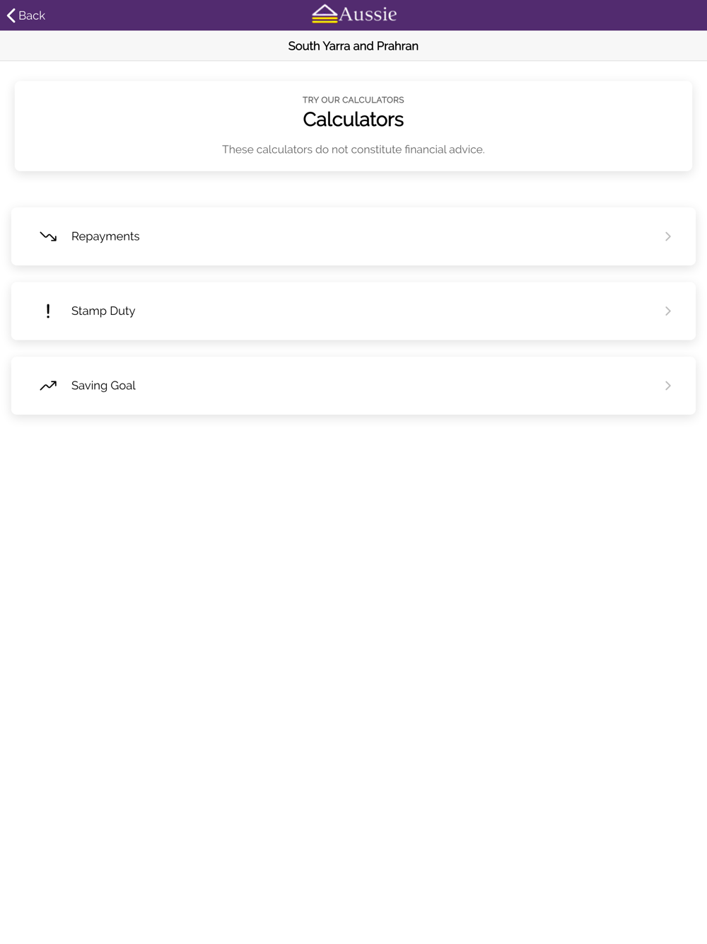The height and width of the screenshot is (944, 707).
Task: Click the TRY OUR CALCULATORS caption
Action: [x=353, y=100]
